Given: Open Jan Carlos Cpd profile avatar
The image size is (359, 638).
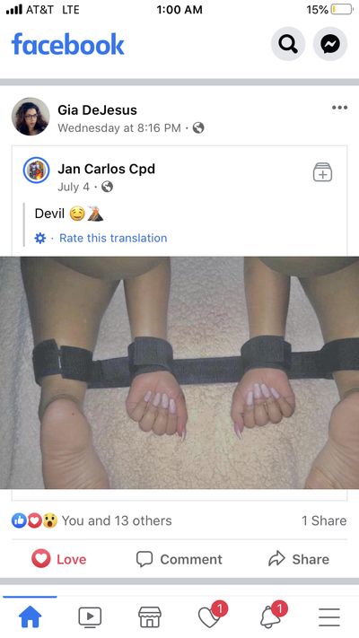Looking at the screenshot, I should click(x=36, y=170).
